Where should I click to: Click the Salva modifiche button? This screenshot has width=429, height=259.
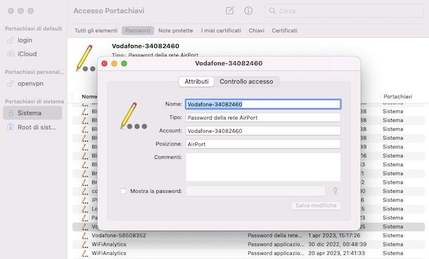pyautogui.click(x=316, y=206)
